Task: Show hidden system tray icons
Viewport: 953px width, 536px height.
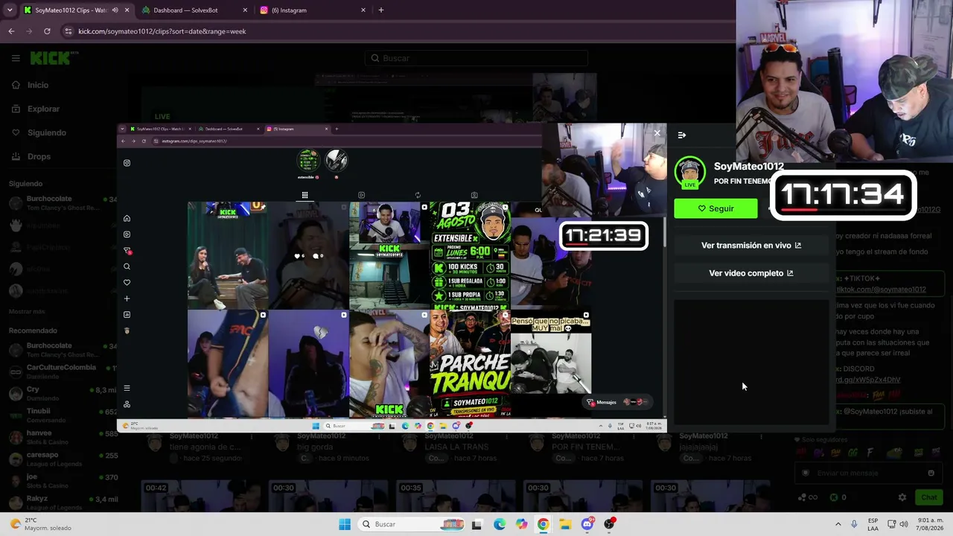Action: click(x=838, y=524)
